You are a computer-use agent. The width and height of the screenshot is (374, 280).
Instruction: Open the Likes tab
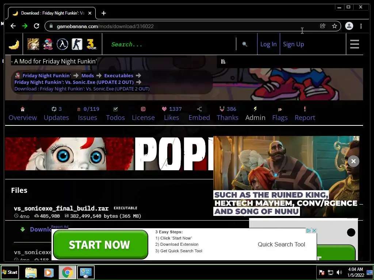click(x=172, y=114)
